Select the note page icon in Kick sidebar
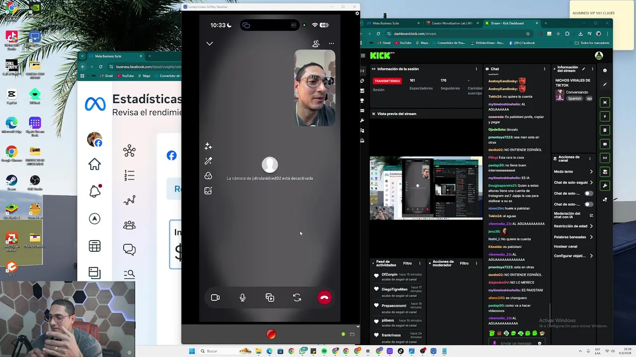This screenshot has width=636, height=357. 605,130
